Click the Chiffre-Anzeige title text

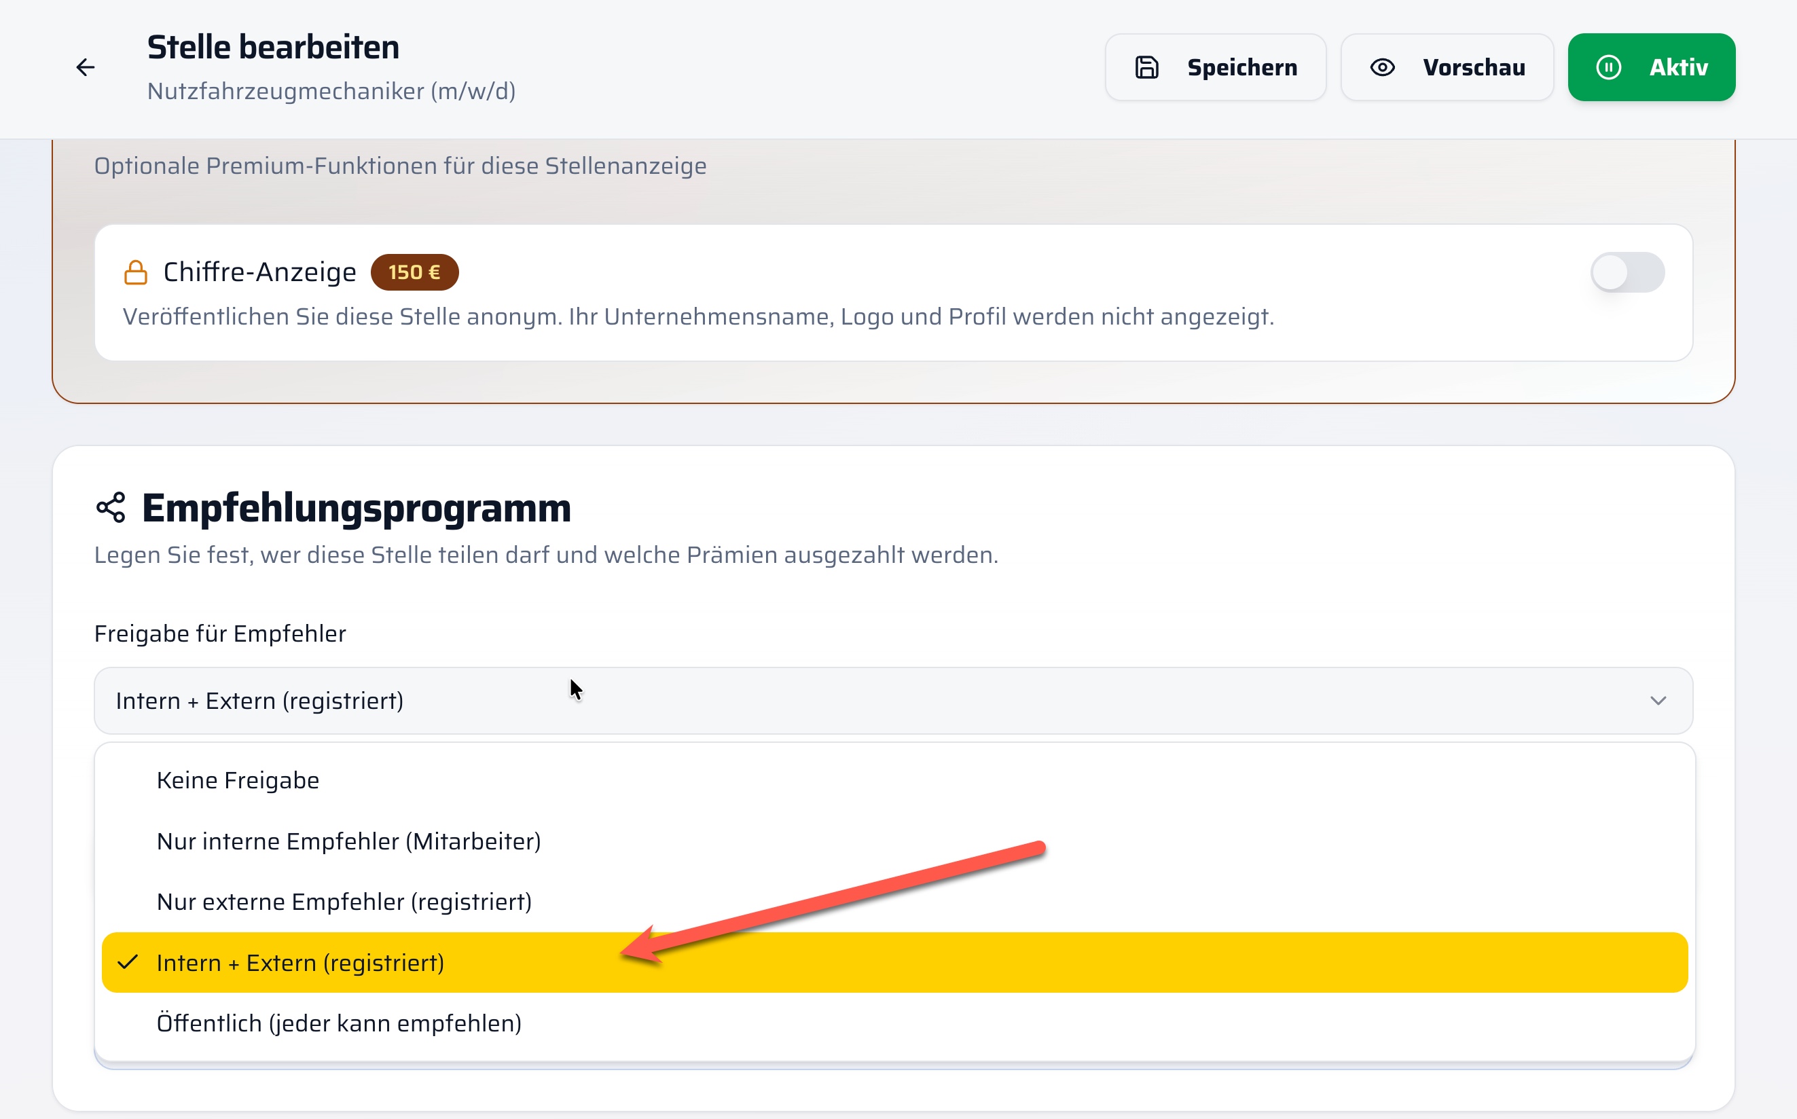coord(260,272)
